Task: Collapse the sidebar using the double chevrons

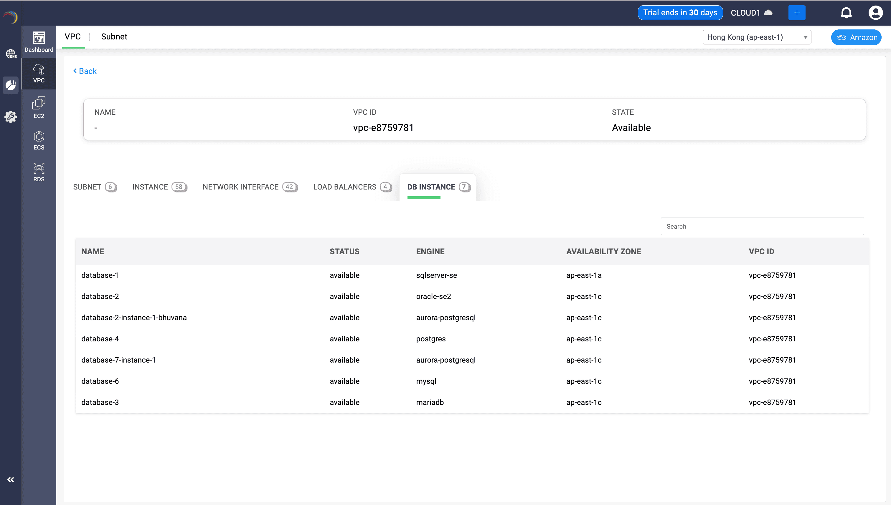Action: coord(11,480)
